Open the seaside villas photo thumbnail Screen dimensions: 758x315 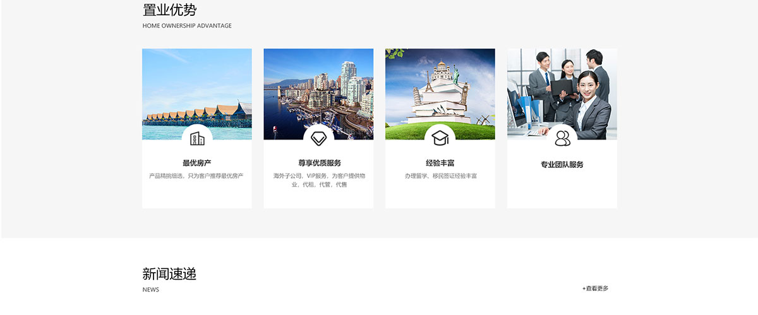197,94
